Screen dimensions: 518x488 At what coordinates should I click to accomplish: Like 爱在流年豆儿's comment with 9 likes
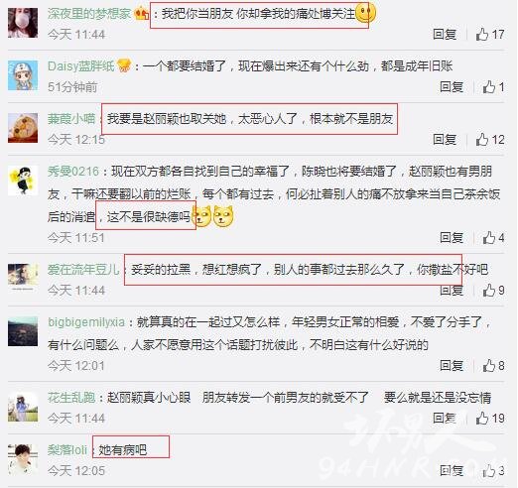488,291
